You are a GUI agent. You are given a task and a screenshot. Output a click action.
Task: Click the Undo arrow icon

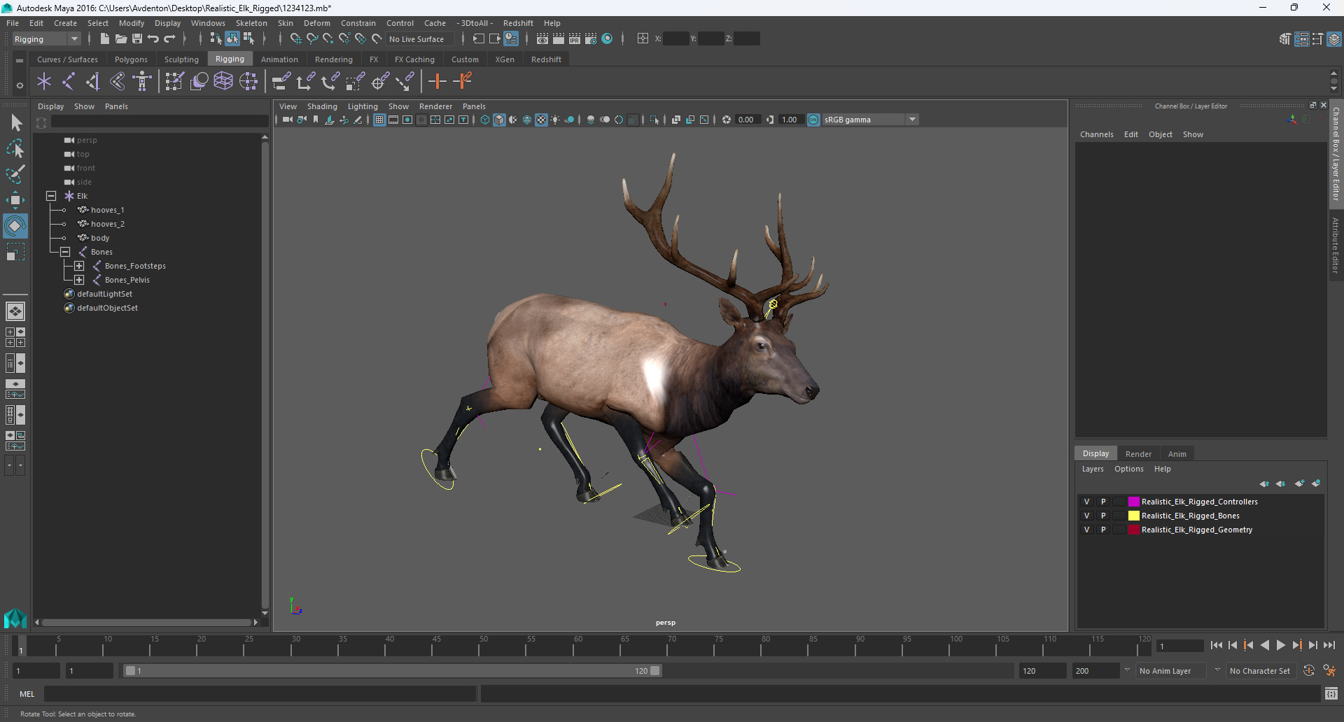coord(153,39)
